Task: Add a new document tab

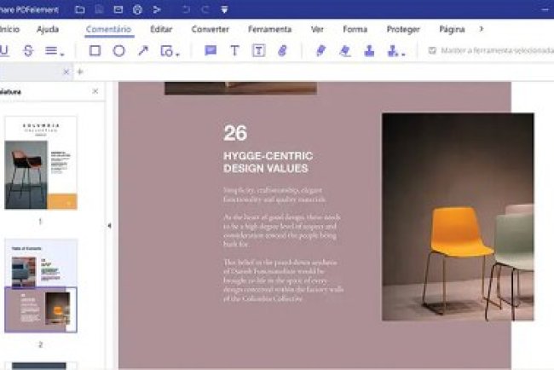Action: [80, 72]
